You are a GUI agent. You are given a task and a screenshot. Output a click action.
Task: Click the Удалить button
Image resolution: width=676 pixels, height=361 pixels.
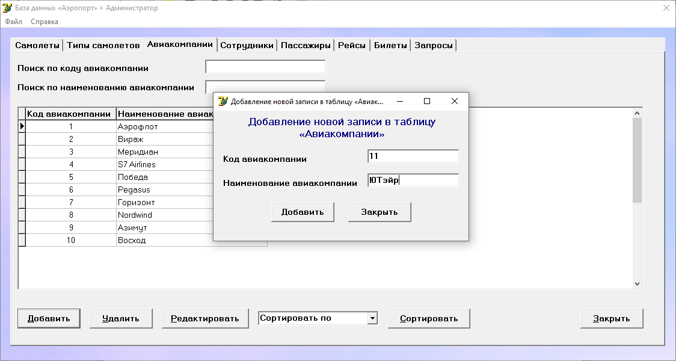pos(121,319)
